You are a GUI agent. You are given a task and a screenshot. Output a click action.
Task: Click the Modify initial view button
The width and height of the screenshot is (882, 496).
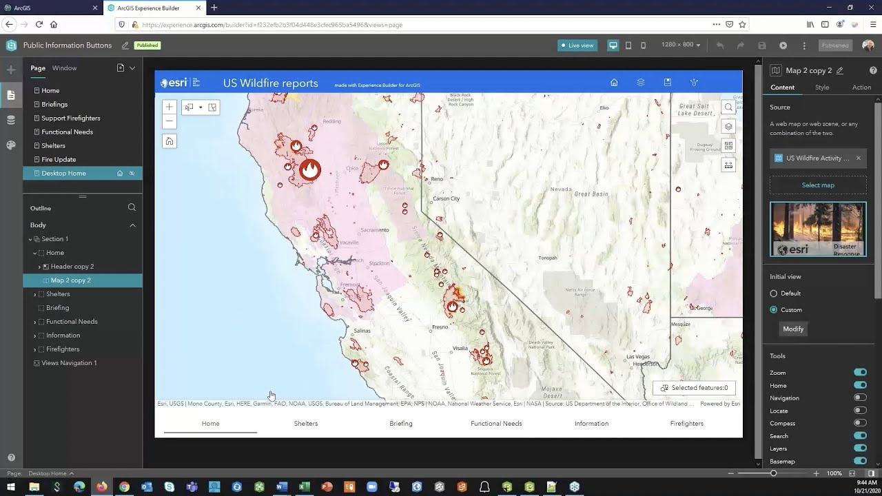click(793, 329)
